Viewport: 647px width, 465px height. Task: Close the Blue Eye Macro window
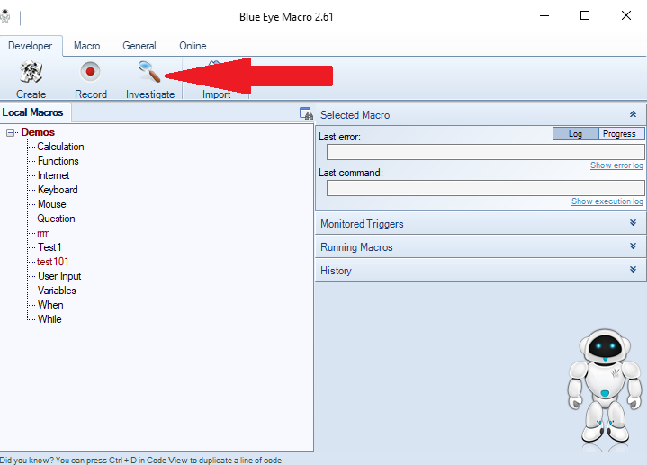point(626,15)
